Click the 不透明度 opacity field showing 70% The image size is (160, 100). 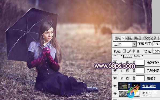pos(156,44)
